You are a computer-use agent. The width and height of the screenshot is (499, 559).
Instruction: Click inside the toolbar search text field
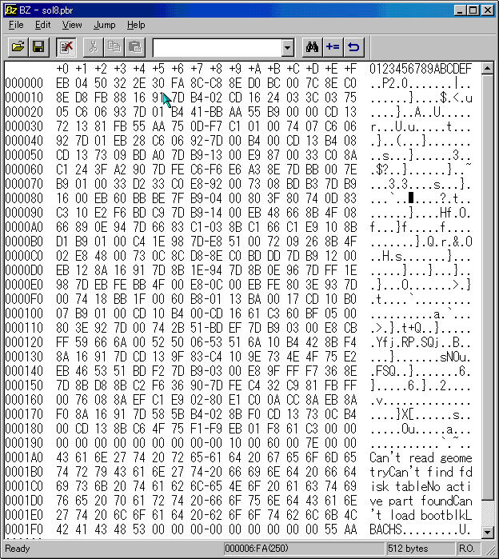(214, 47)
